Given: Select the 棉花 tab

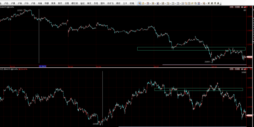Looking at the screenshot, I should [89, 3].
